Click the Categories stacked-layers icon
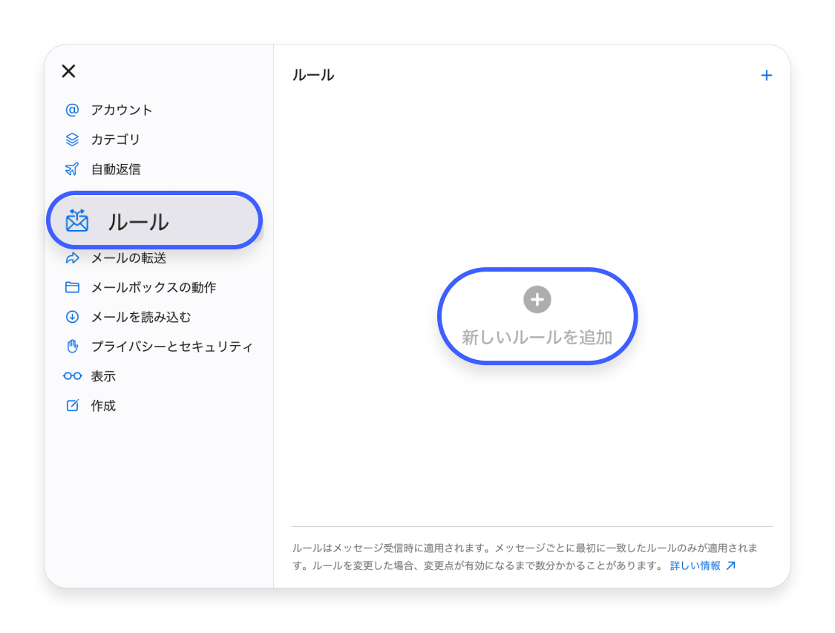The width and height of the screenshot is (835, 633). coord(72,140)
